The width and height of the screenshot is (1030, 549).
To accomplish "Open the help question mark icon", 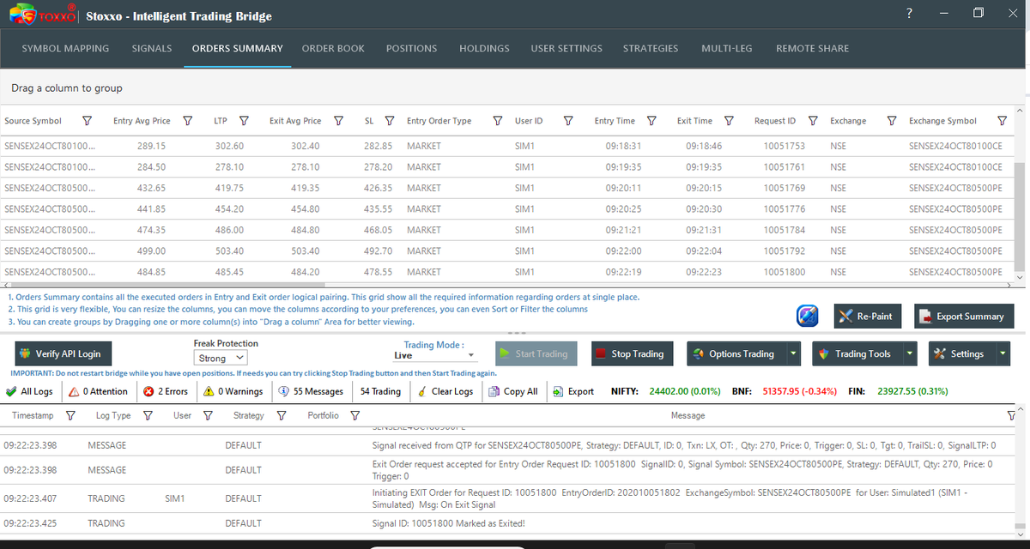I will coord(909,13).
